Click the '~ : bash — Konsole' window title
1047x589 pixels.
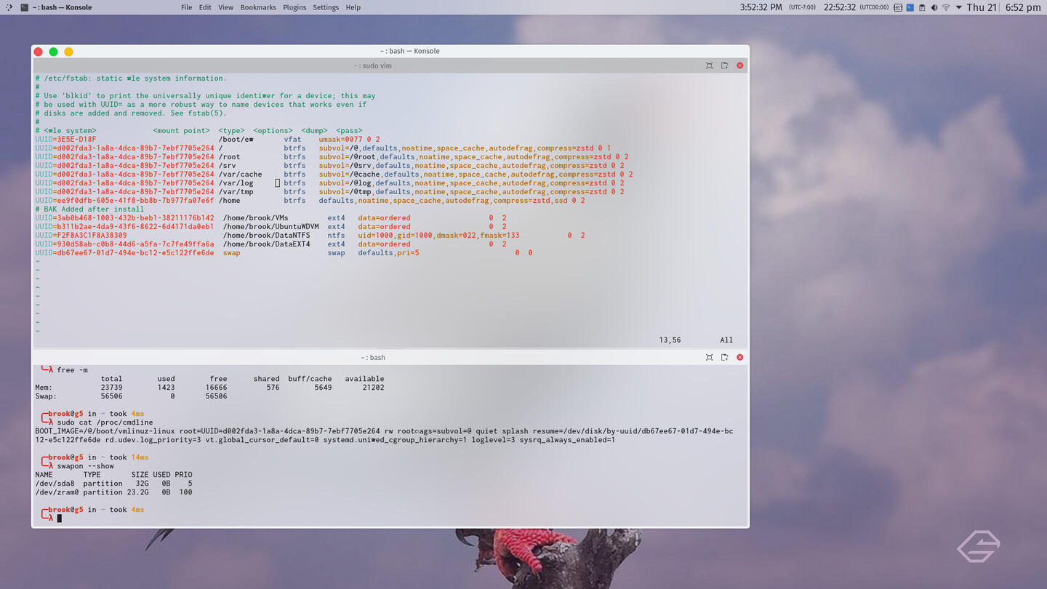(409, 51)
